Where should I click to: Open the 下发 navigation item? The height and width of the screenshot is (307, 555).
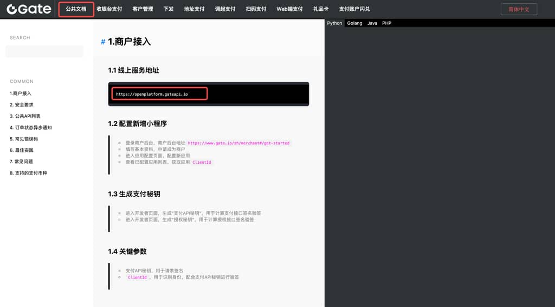click(169, 9)
